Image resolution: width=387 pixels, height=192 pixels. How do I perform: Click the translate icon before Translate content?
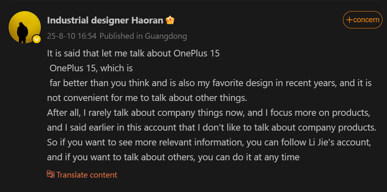(x=50, y=174)
